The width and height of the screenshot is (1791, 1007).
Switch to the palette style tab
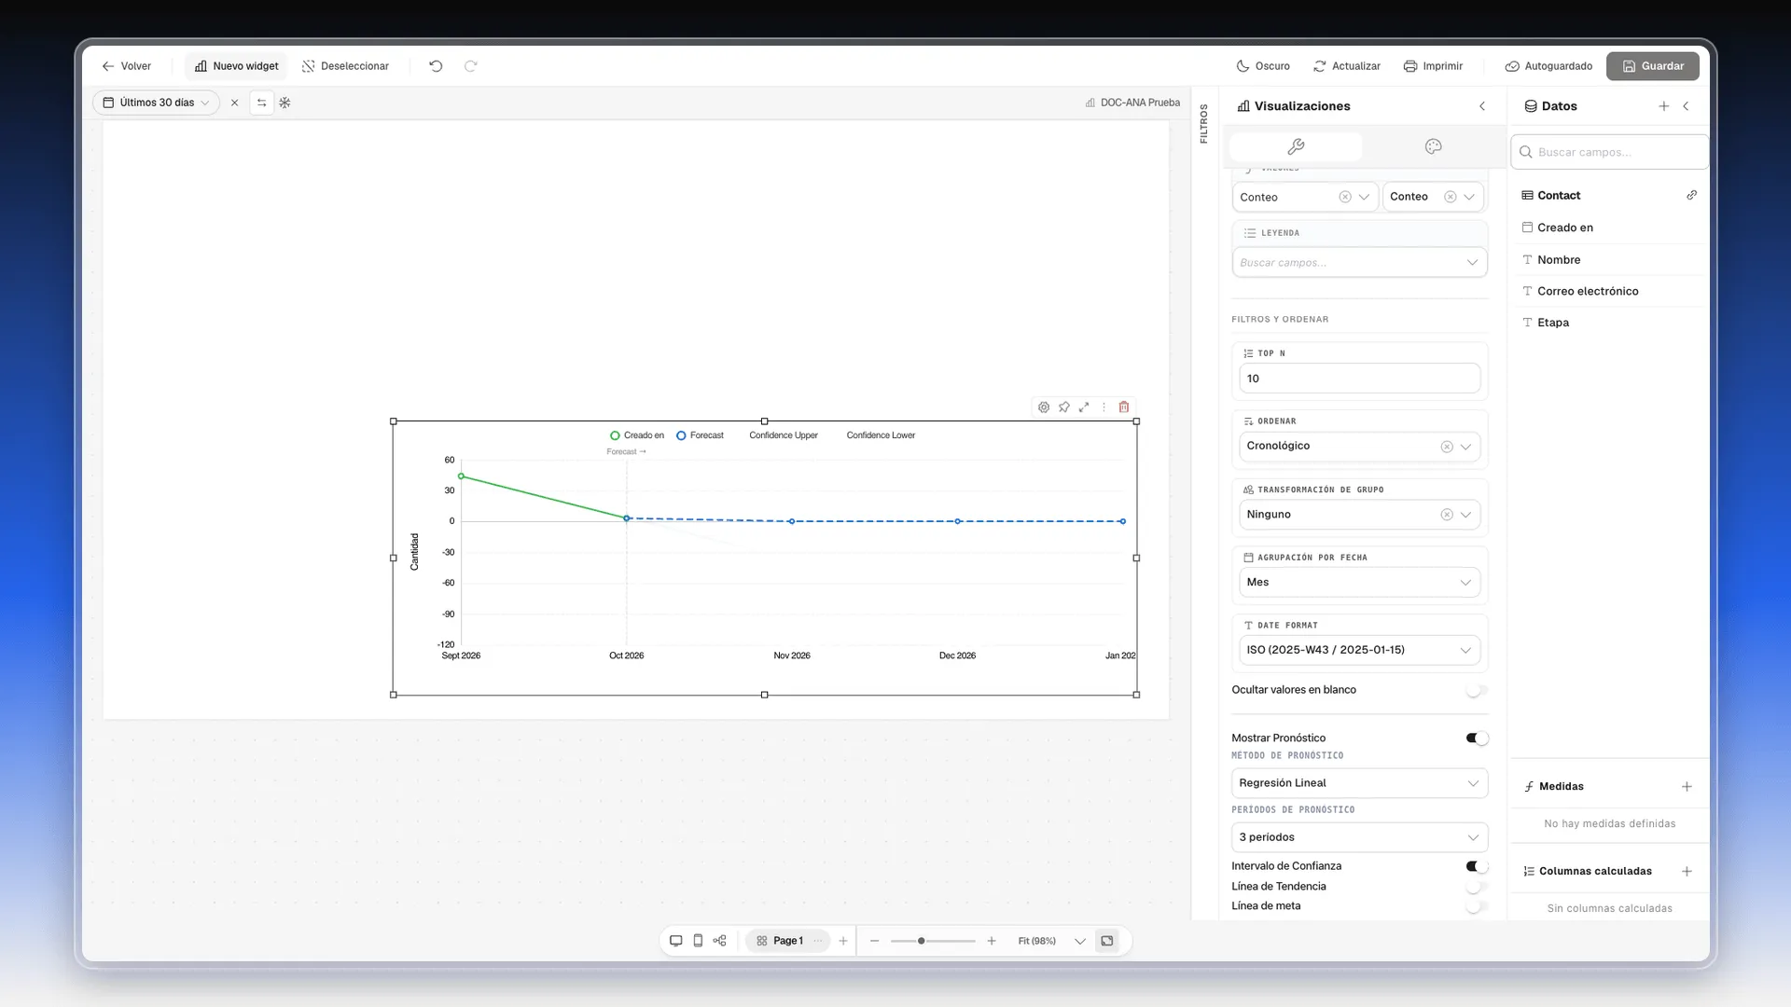coord(1434,146)
